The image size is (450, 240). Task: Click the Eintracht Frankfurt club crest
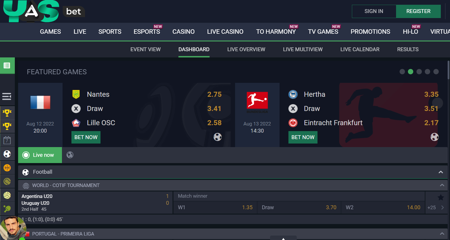pos(293,123)
